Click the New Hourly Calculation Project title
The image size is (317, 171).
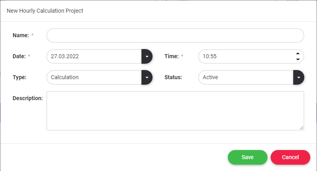(x=45, y=11)
